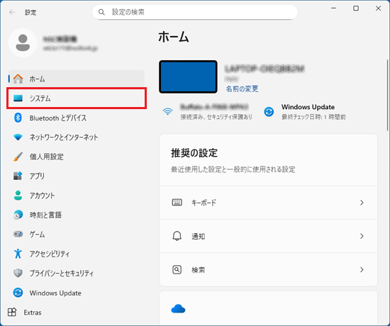The width and height of the screenshot is (390, 326).
Task: Expand 検索 chevron arrow
Action: tap(362, 270)
